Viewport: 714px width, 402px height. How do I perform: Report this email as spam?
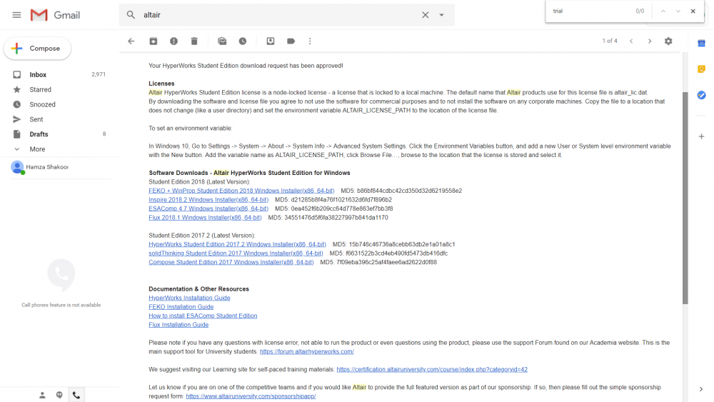[174, 41]
